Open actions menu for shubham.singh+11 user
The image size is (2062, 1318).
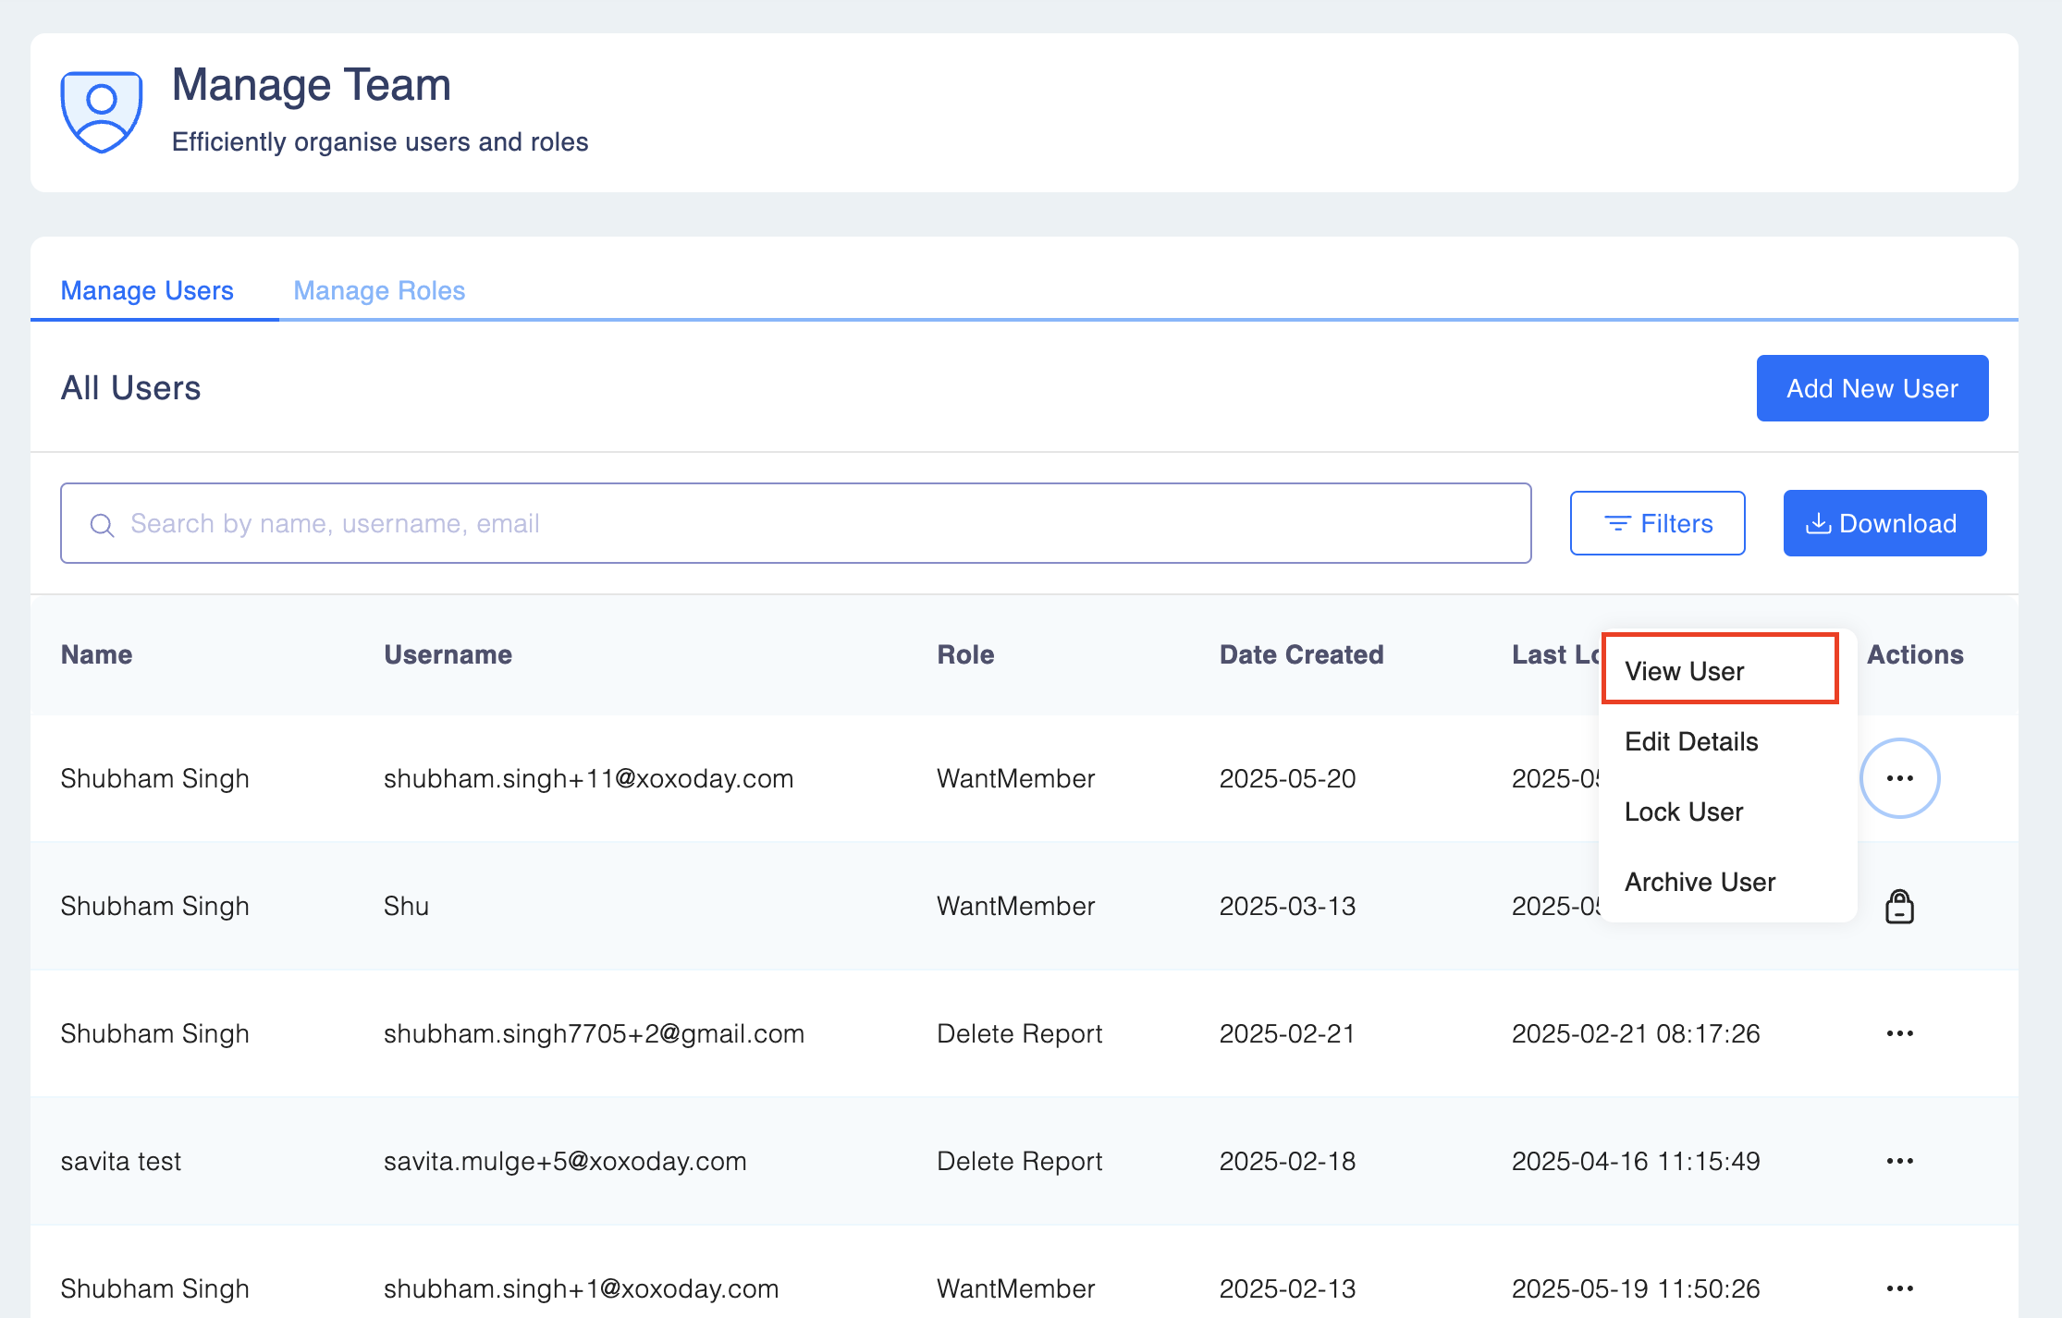(1899, 778)
